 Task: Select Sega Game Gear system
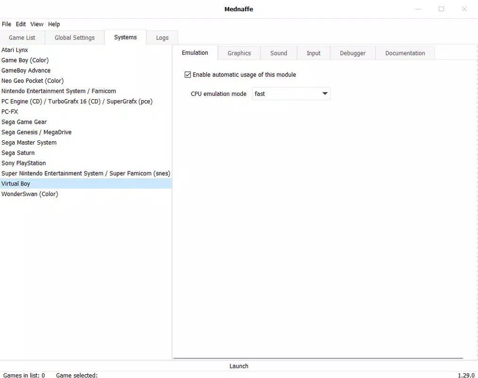pos(86,122)
